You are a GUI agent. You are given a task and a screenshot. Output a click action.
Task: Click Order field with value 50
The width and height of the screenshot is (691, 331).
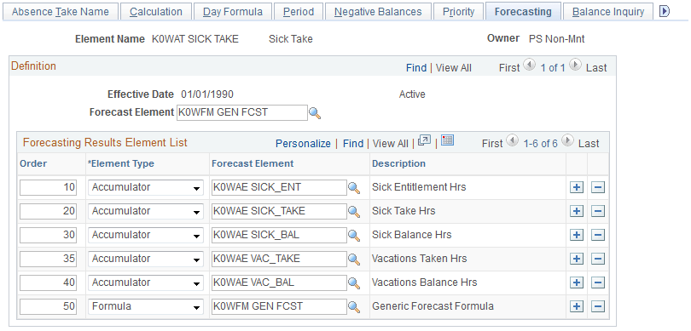[49, 306]
